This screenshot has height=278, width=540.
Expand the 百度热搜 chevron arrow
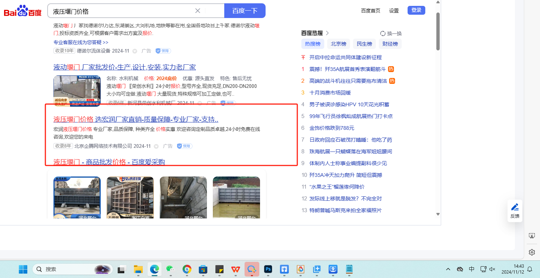[327, 33]
